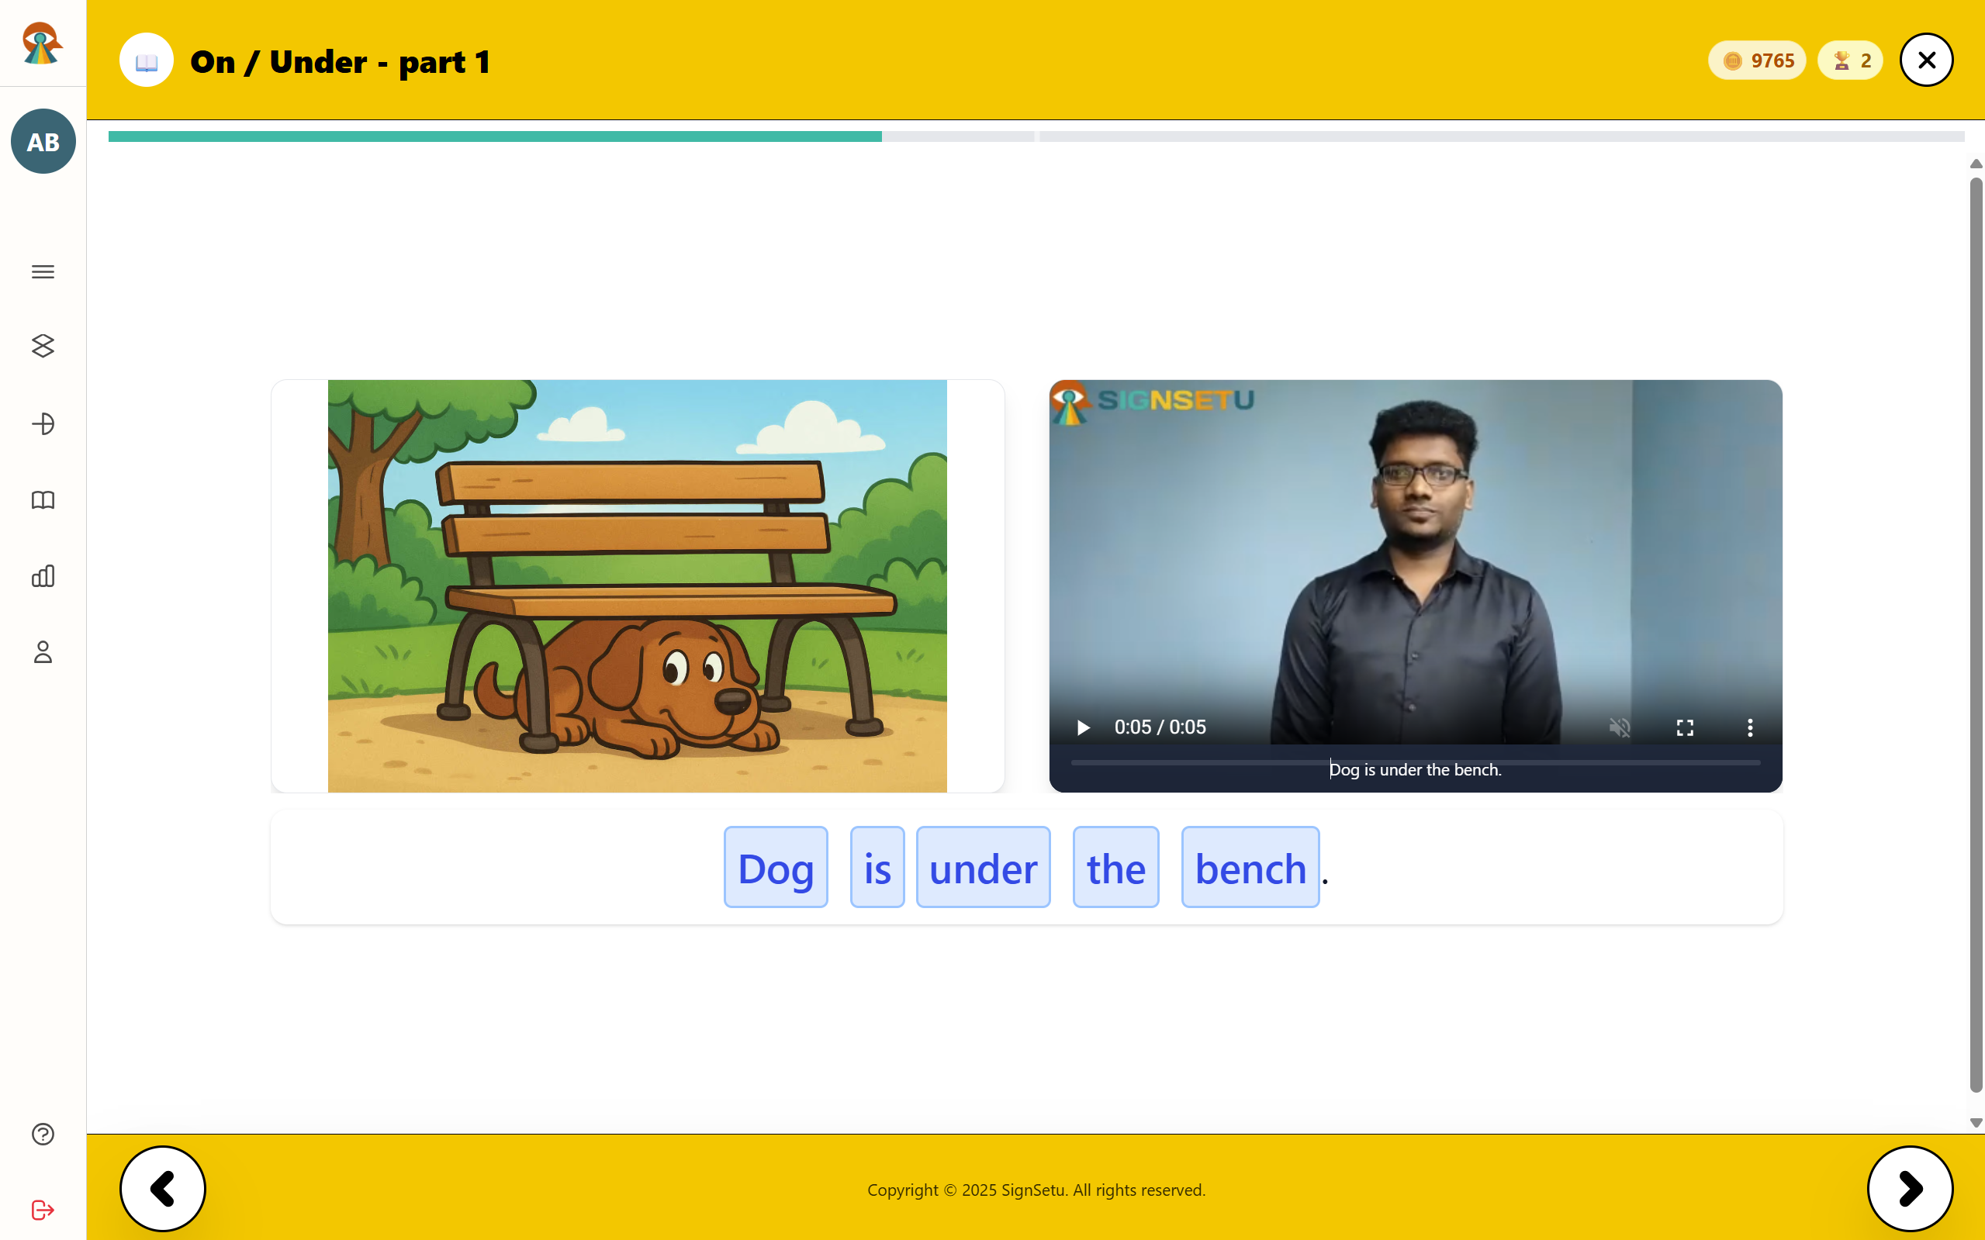Click the red logout icon
1985x1240 pixels.
tap(43, 1210)
